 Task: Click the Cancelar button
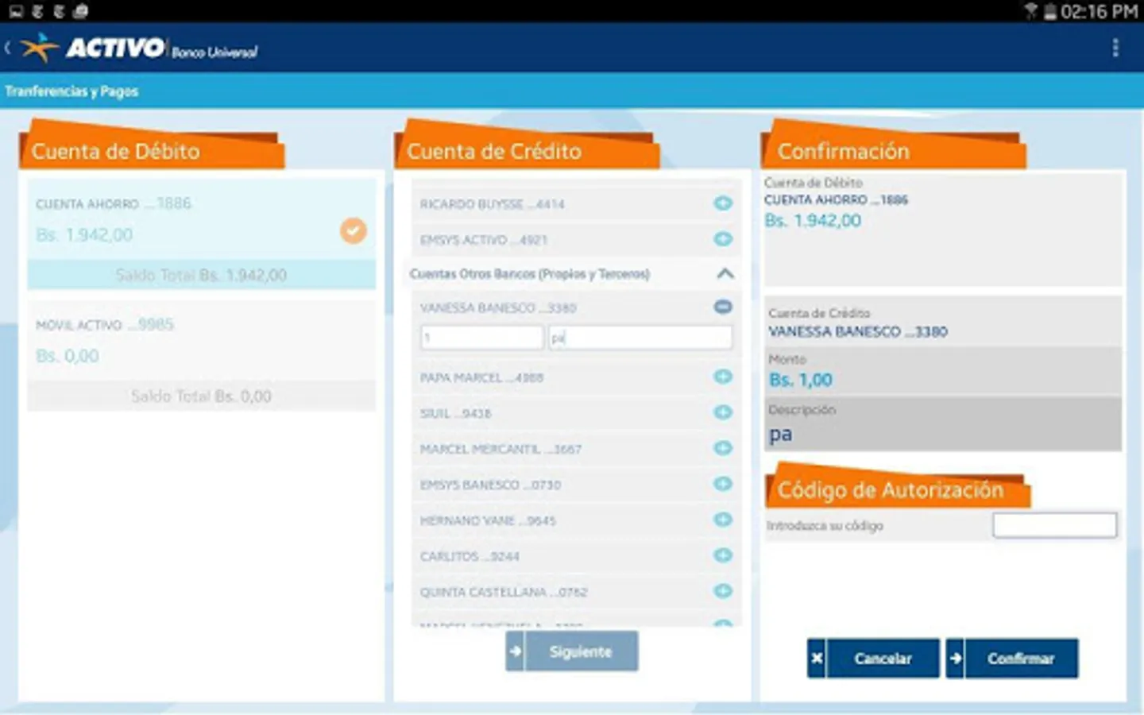pyautogui.click(x=873, y=659)
